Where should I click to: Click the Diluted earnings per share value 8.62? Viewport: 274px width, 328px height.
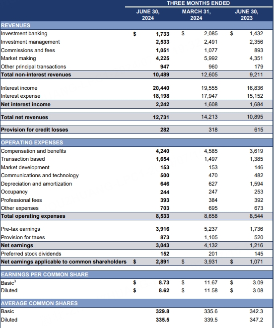(164, 291)
